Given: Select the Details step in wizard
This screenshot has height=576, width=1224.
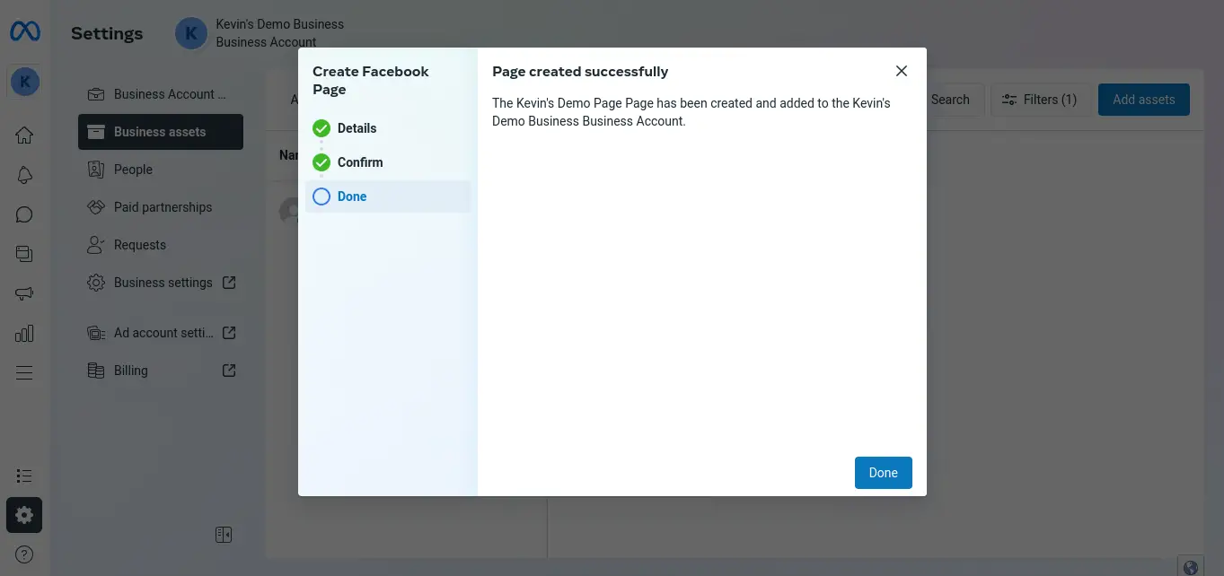Looking at the screenshot, I should (x=357, y=128).
